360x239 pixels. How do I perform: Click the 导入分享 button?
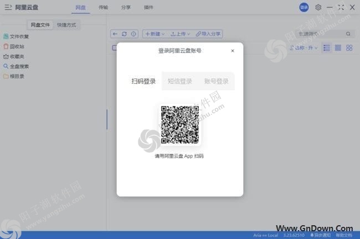tap(208, 34)
